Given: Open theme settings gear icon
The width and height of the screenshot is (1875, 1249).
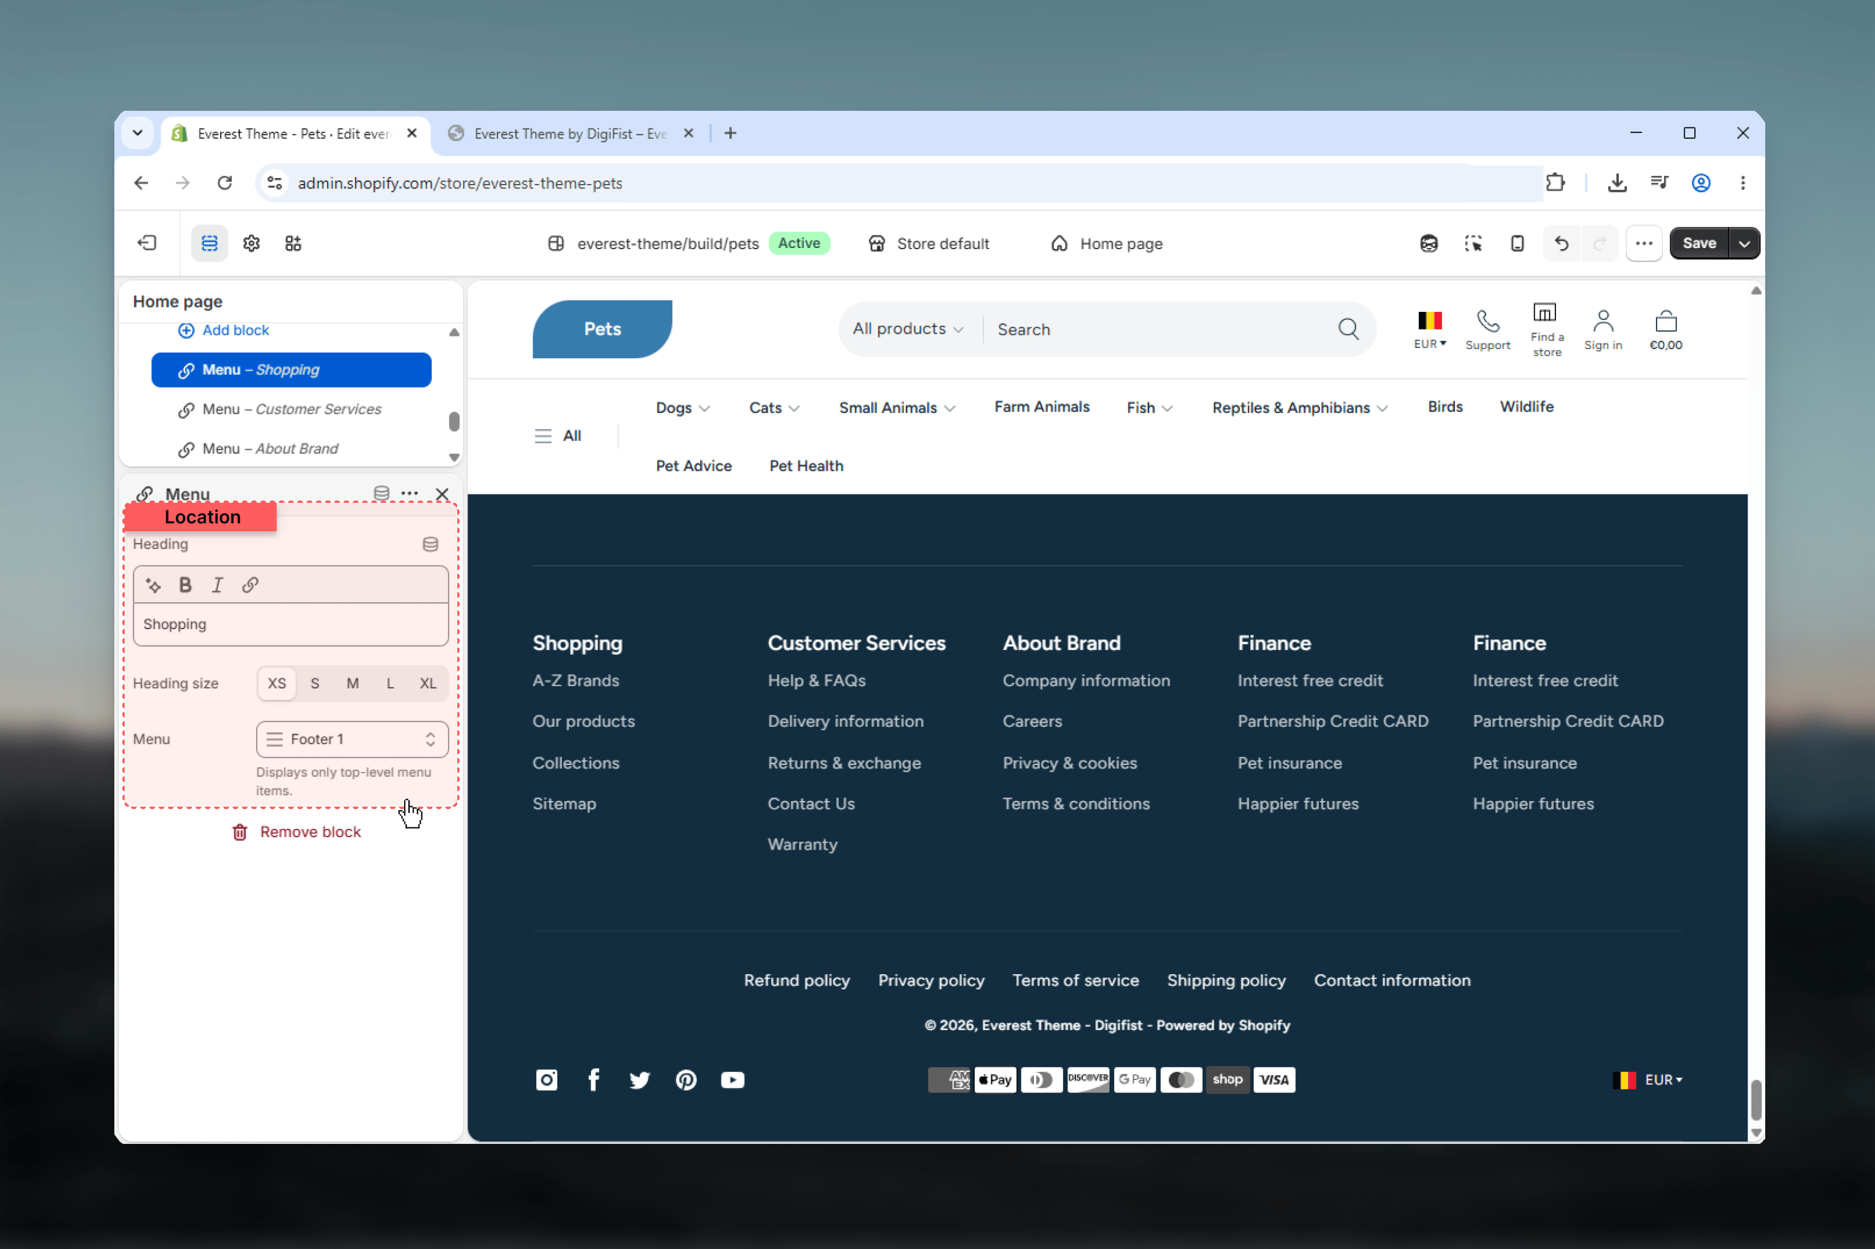Looking at the screenshot, I should pyautogui.click(x=252, y=243).
